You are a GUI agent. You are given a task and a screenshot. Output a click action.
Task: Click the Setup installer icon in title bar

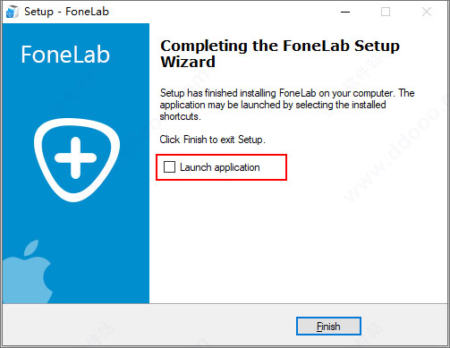12,12
